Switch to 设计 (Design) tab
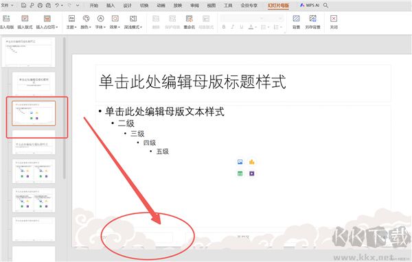412x262 pixels. [x=128, y=5]
